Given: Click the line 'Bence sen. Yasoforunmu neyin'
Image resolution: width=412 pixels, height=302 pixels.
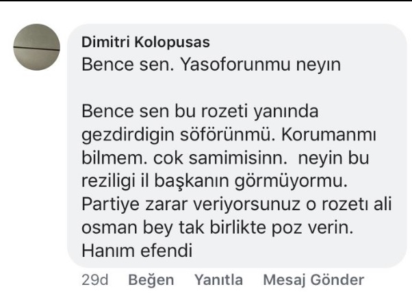Looking at the screenshot, I should coord(211,65).
